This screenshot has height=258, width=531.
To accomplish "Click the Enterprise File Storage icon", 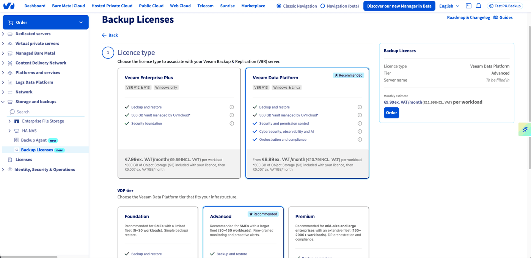I will pos(17,121).
